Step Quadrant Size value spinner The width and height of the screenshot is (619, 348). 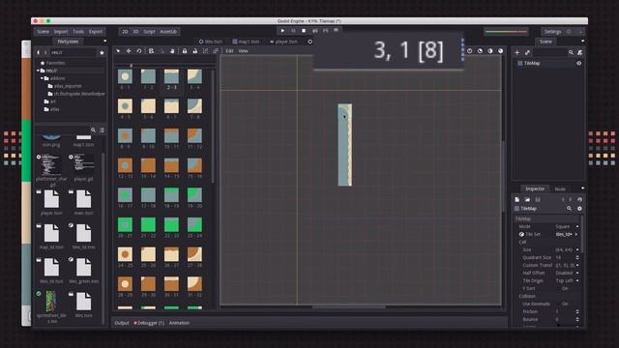pyautogui.click(x=577, y=257)
